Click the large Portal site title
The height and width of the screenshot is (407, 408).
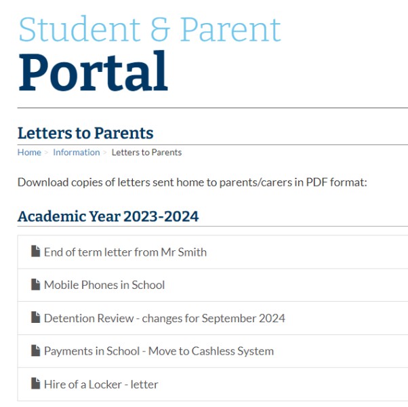click(x=93, y=71)
